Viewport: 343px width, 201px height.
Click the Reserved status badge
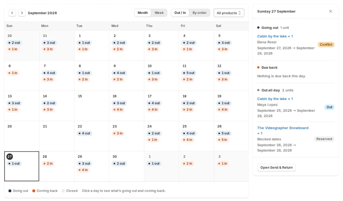324,139
